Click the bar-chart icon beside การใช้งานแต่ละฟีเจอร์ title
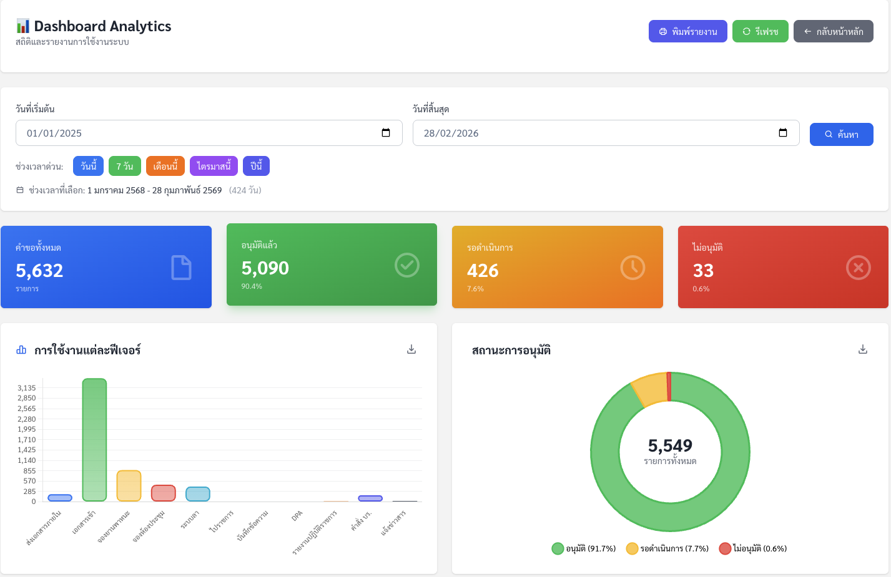The image size is (891, 577). [21, 350]
